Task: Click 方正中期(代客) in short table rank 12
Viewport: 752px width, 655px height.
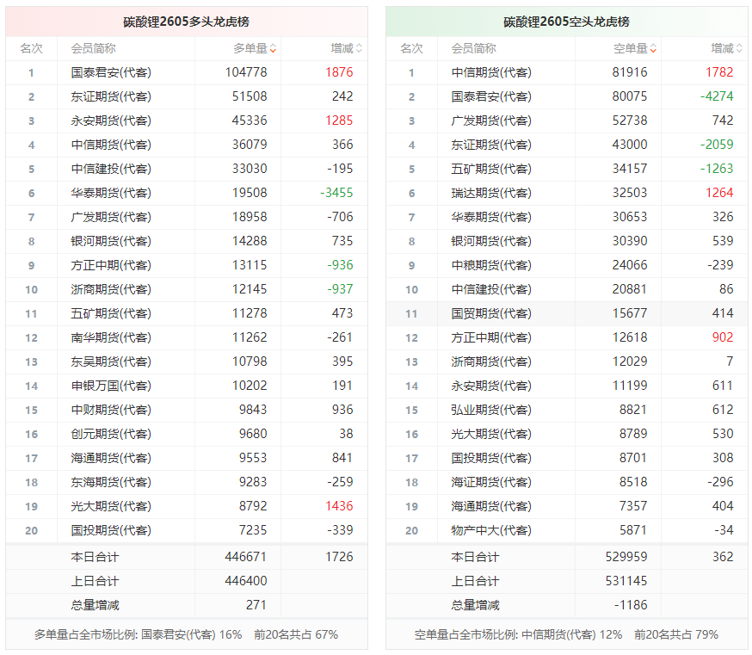Action: pos(491,337)
